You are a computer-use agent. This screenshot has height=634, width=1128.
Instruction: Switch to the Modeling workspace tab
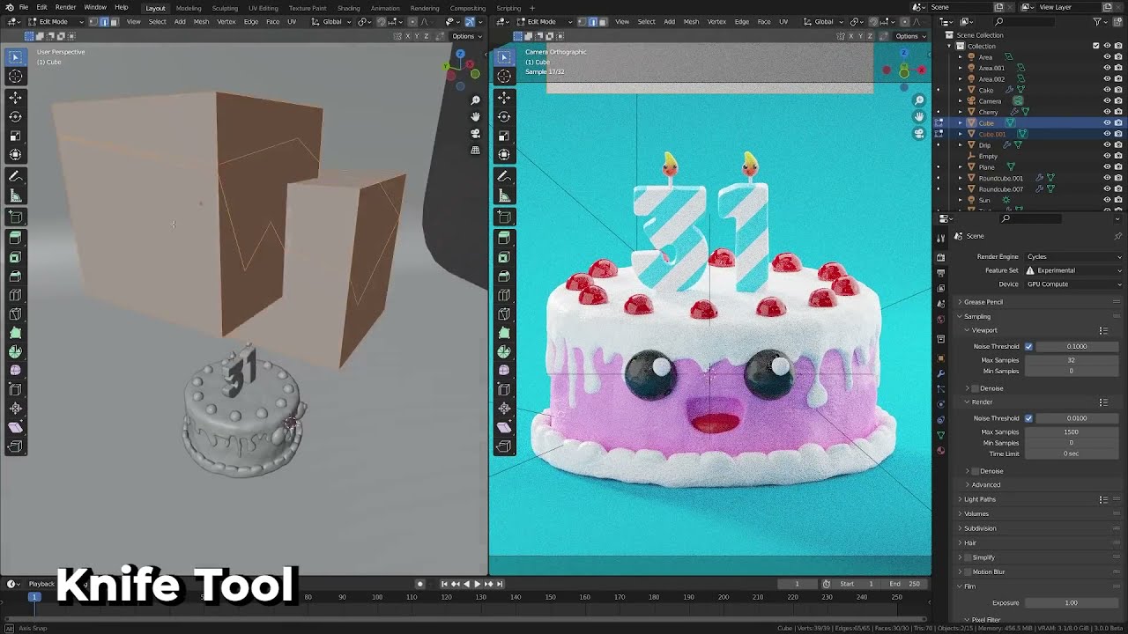click(x=189, y=8)
